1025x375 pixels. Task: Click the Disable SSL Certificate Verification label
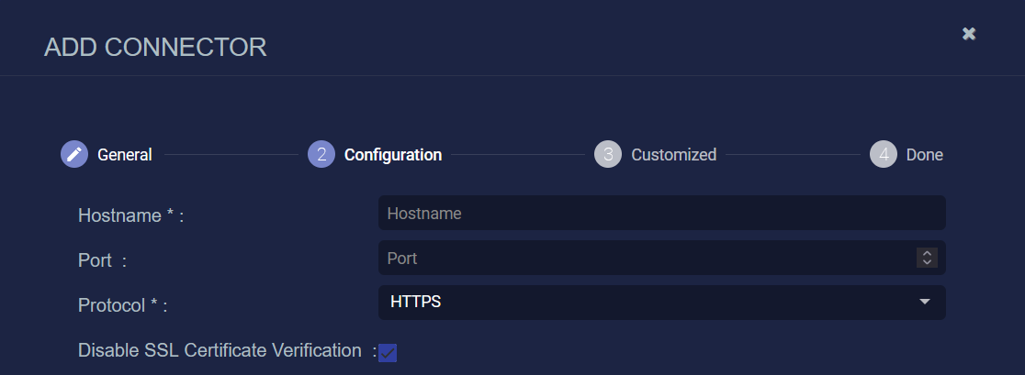(220, 350)
